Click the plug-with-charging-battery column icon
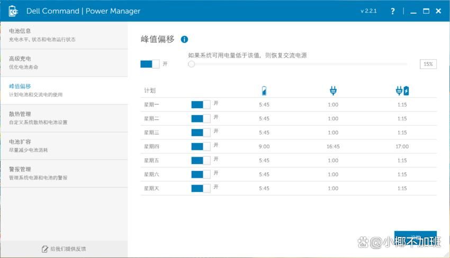The image size is (450, 258). point(402,91)
